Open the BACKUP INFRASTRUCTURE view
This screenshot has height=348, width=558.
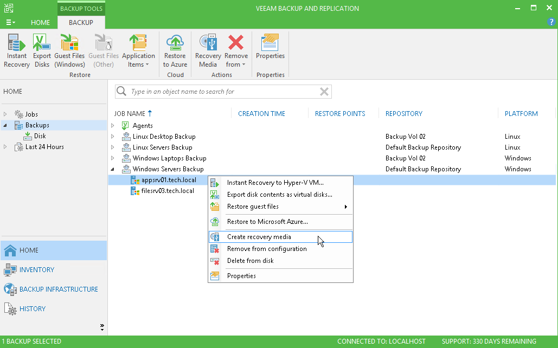[54, 289]
